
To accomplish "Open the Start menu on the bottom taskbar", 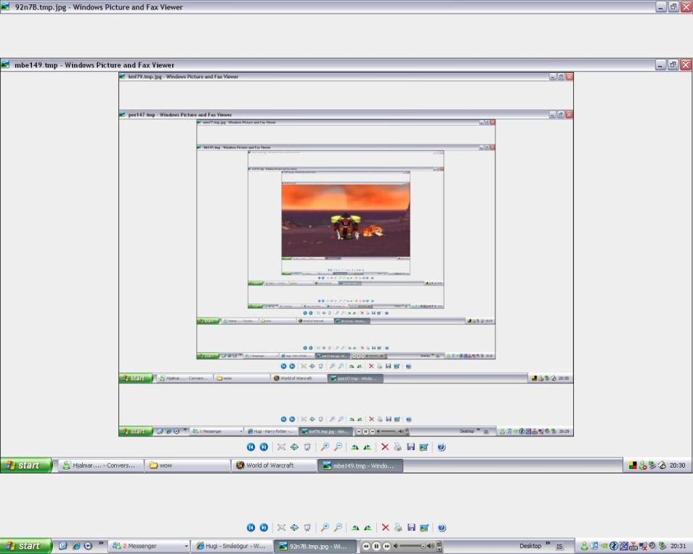I will [x=26, y=546].
